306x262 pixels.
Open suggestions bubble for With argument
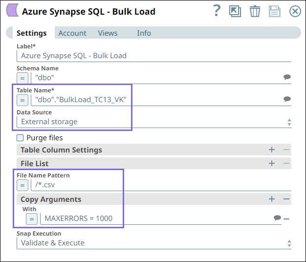click(x=277, y=218)
